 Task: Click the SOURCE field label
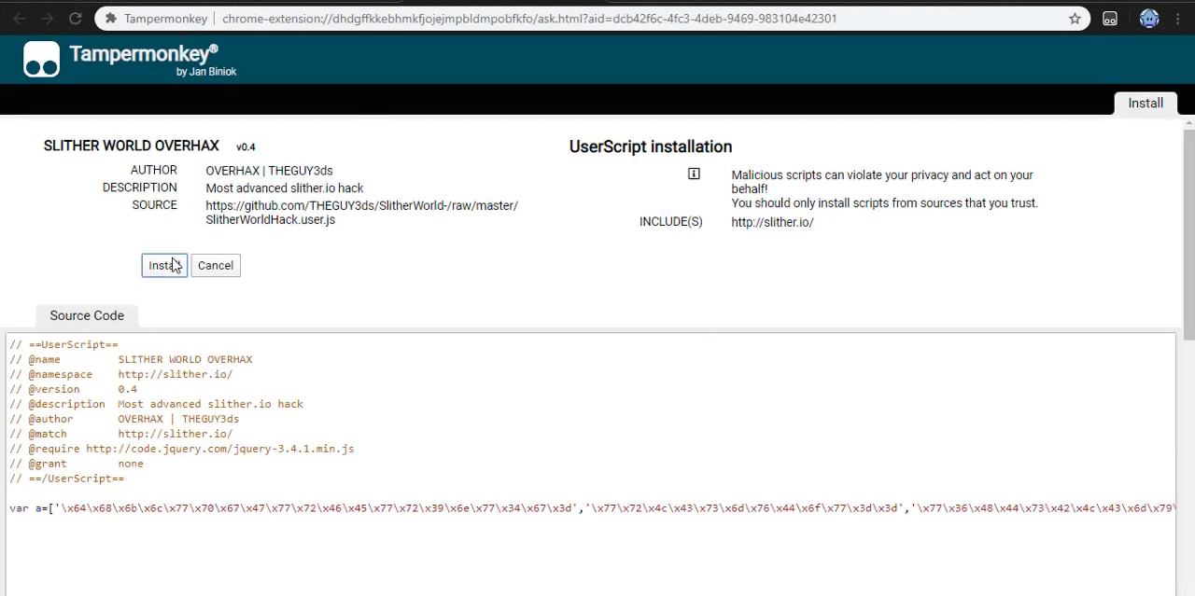click(x=155, y=205)
